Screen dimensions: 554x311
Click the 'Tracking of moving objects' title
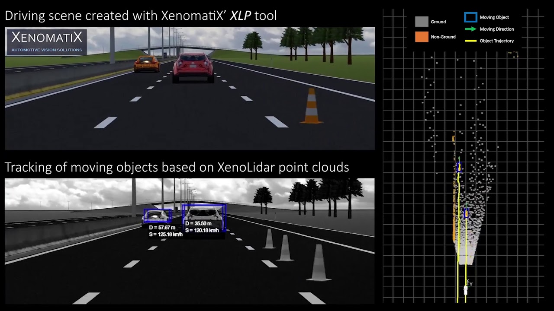(x=177, y=167)
